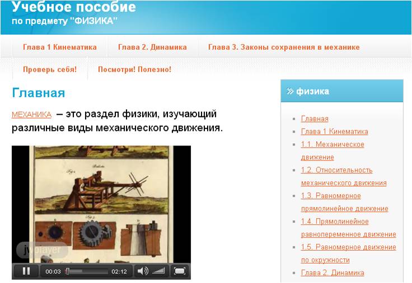Viewport: 412px width, 283px height.
Task: Go to Глава 3. Законы сохранения в механике
Action: pos(284,48)
